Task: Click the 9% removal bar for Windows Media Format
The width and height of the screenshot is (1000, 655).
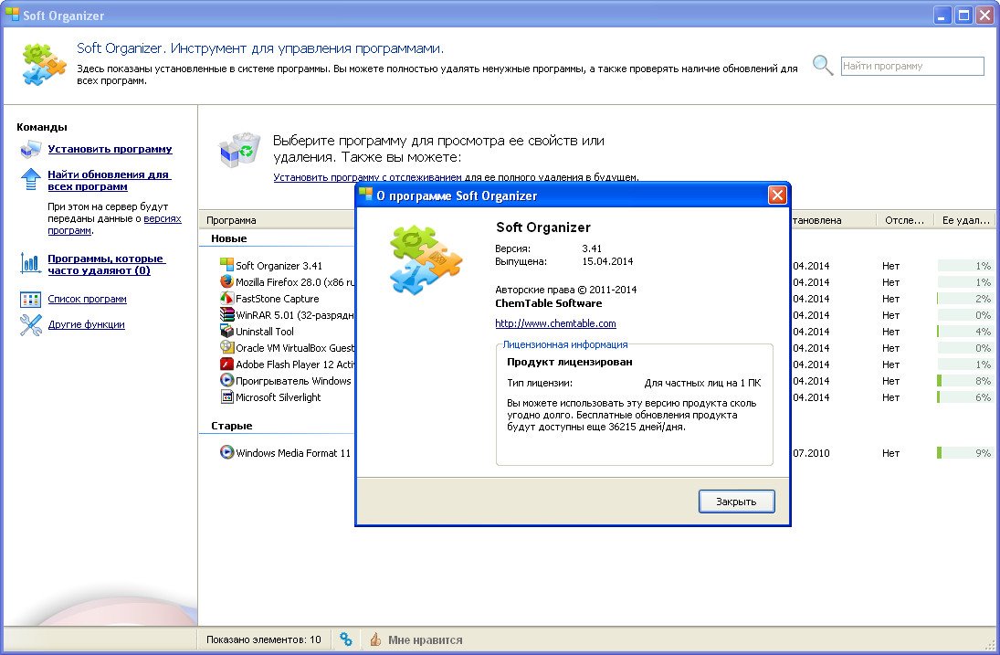Action: (x=963, y=453)
